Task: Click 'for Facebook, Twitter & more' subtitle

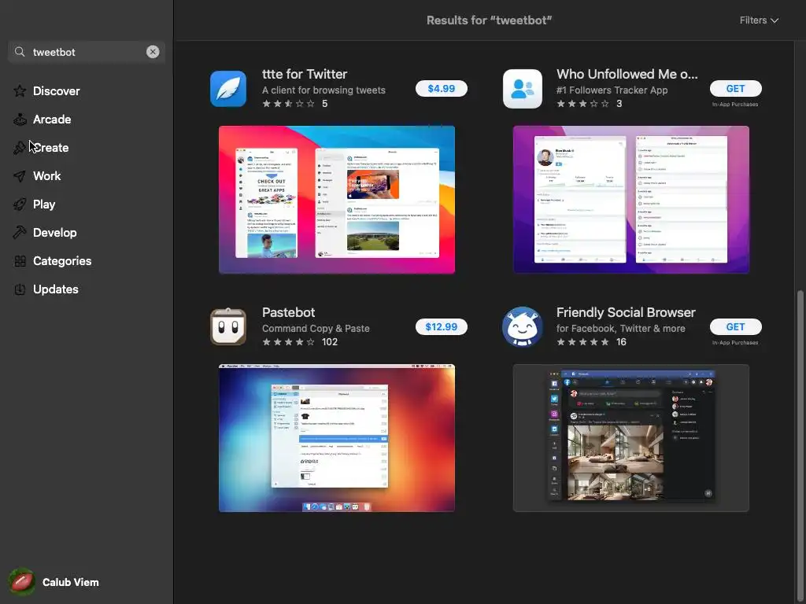Action: pos(620,328)
